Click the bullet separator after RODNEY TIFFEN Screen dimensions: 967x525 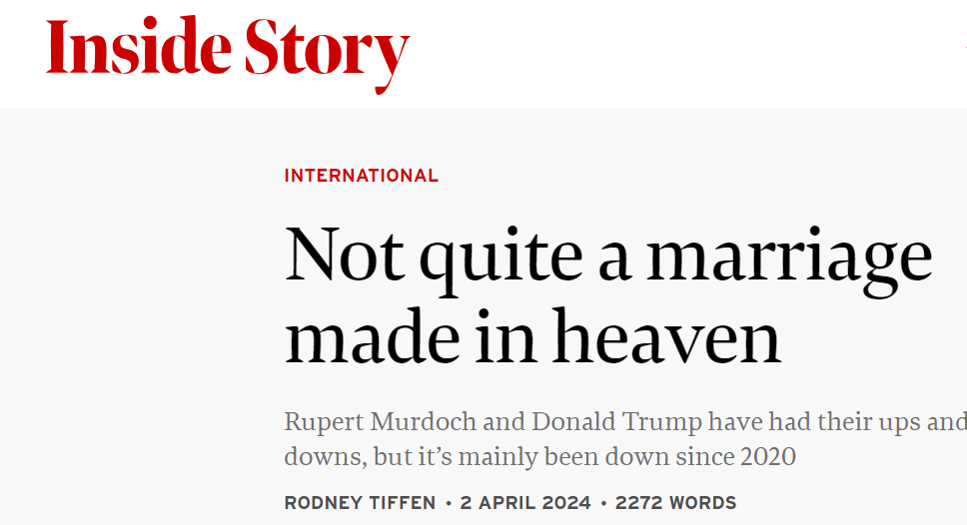pyautogui.click(x=449, y=503)
